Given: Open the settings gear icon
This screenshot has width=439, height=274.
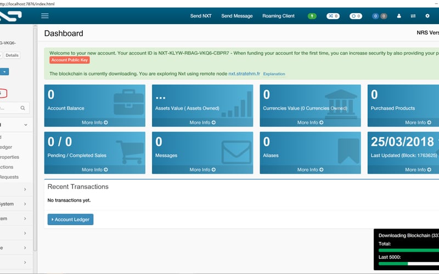Looking at the screenshot, I should [427, 16].
